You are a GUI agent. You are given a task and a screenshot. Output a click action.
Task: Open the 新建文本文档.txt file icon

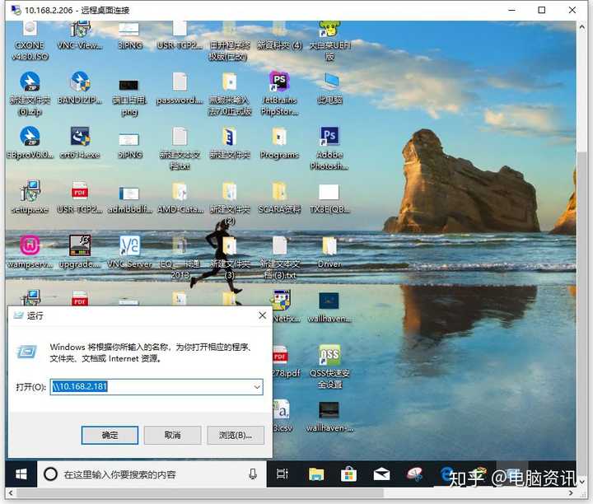(180, 148)
